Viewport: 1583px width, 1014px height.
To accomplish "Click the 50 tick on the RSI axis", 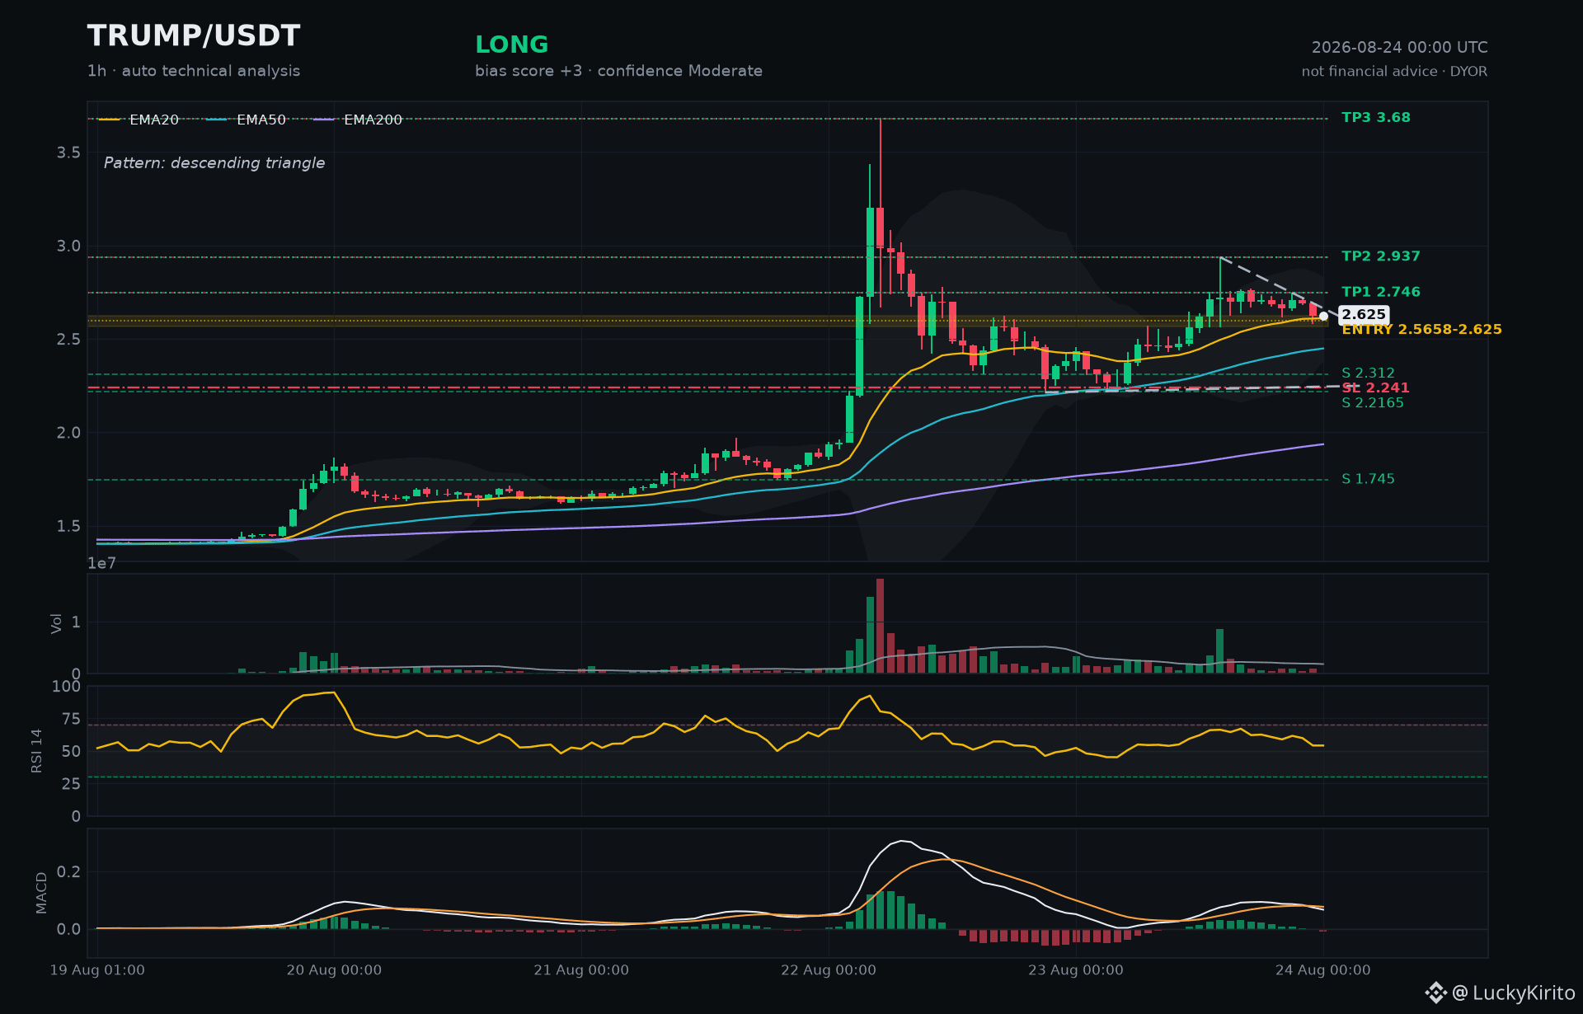I will point(72,751).
